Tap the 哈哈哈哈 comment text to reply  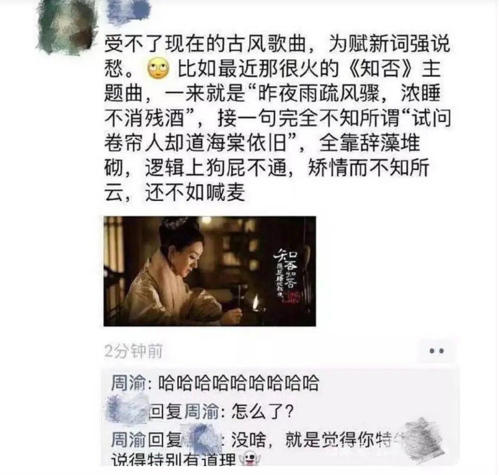tap(238, 382)
